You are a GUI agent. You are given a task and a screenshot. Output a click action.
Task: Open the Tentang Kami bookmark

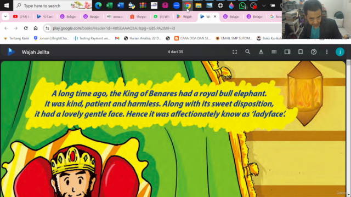click(x=16, y=38)
